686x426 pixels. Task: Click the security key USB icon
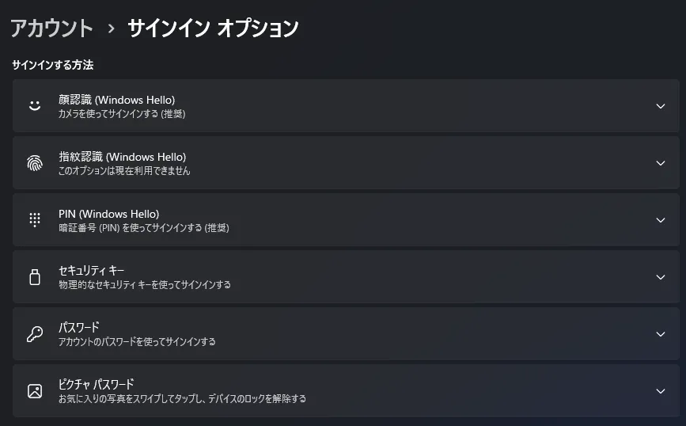point(34,277)
